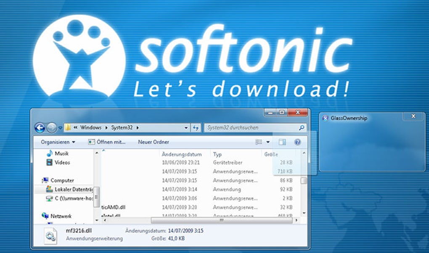Viewport: 429px width, 253px height.
Task: Click the 'Öffnen mit...' toolbar button
Action: [x=107, y=142]
